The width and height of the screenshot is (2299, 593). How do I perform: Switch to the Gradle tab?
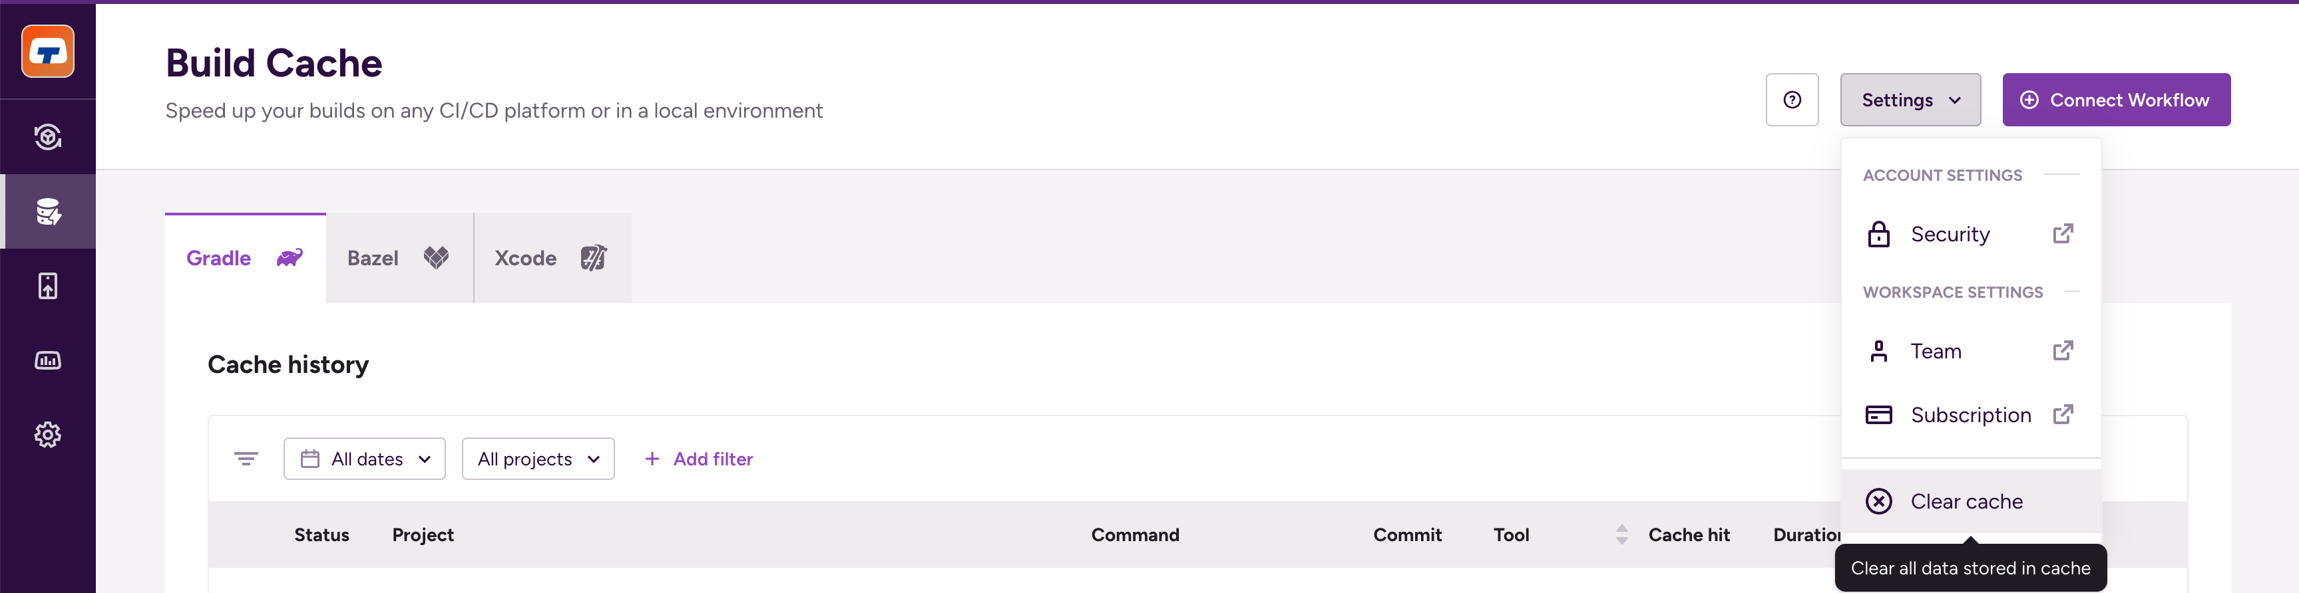(244, 259)
